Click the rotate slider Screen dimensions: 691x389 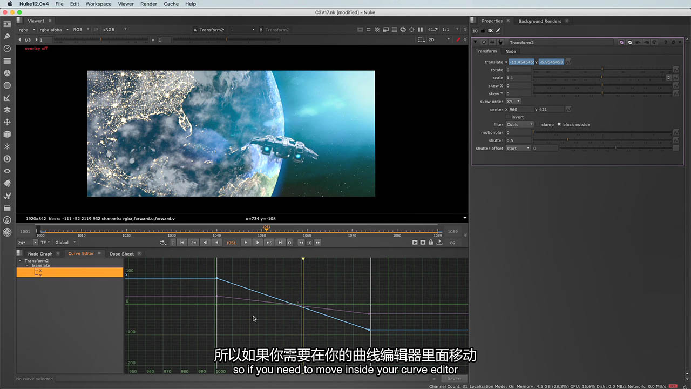click(602, 70)
